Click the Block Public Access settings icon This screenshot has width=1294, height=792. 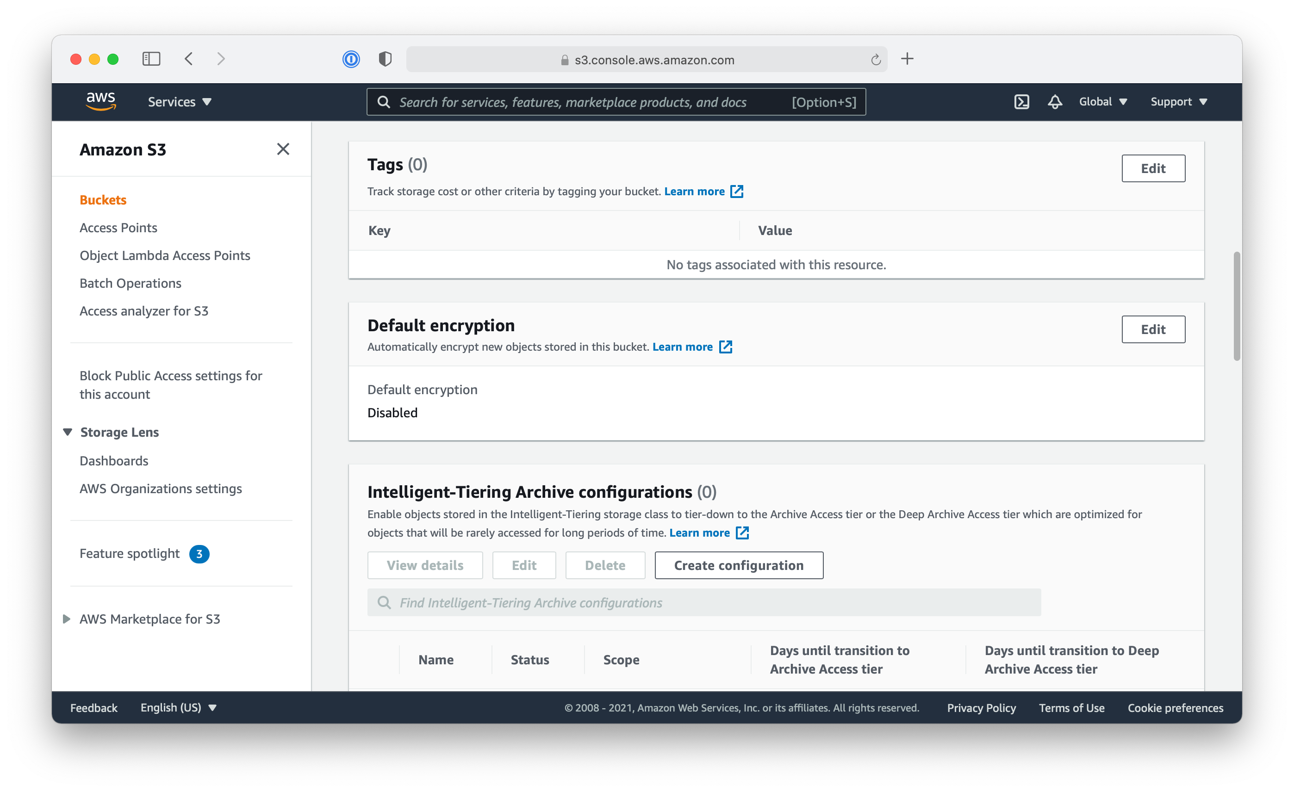pyautogui.click(x=170, y=384)
